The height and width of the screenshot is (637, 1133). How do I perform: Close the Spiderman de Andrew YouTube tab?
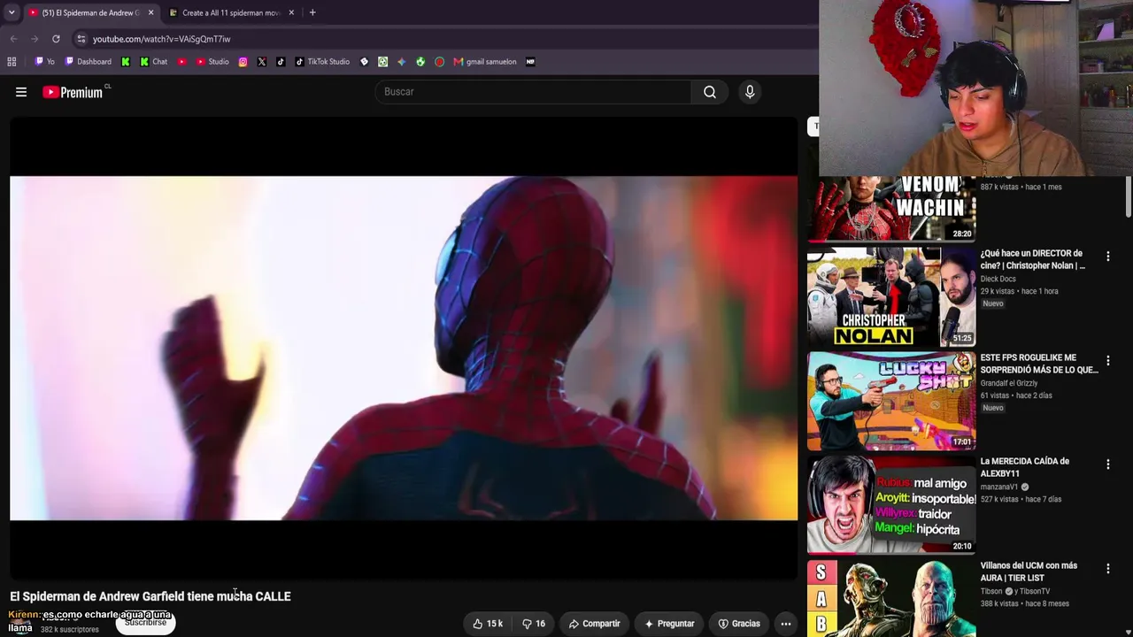(x=150, y=12)
